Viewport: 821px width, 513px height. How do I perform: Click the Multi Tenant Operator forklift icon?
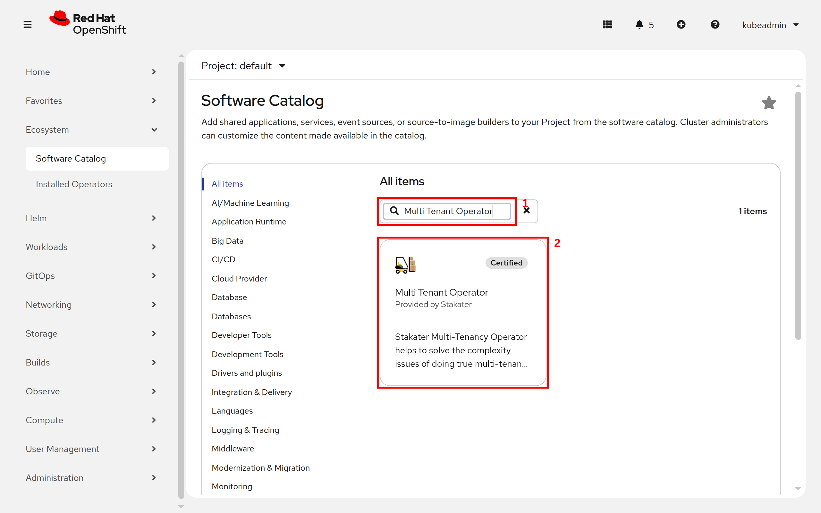point(405,265)
